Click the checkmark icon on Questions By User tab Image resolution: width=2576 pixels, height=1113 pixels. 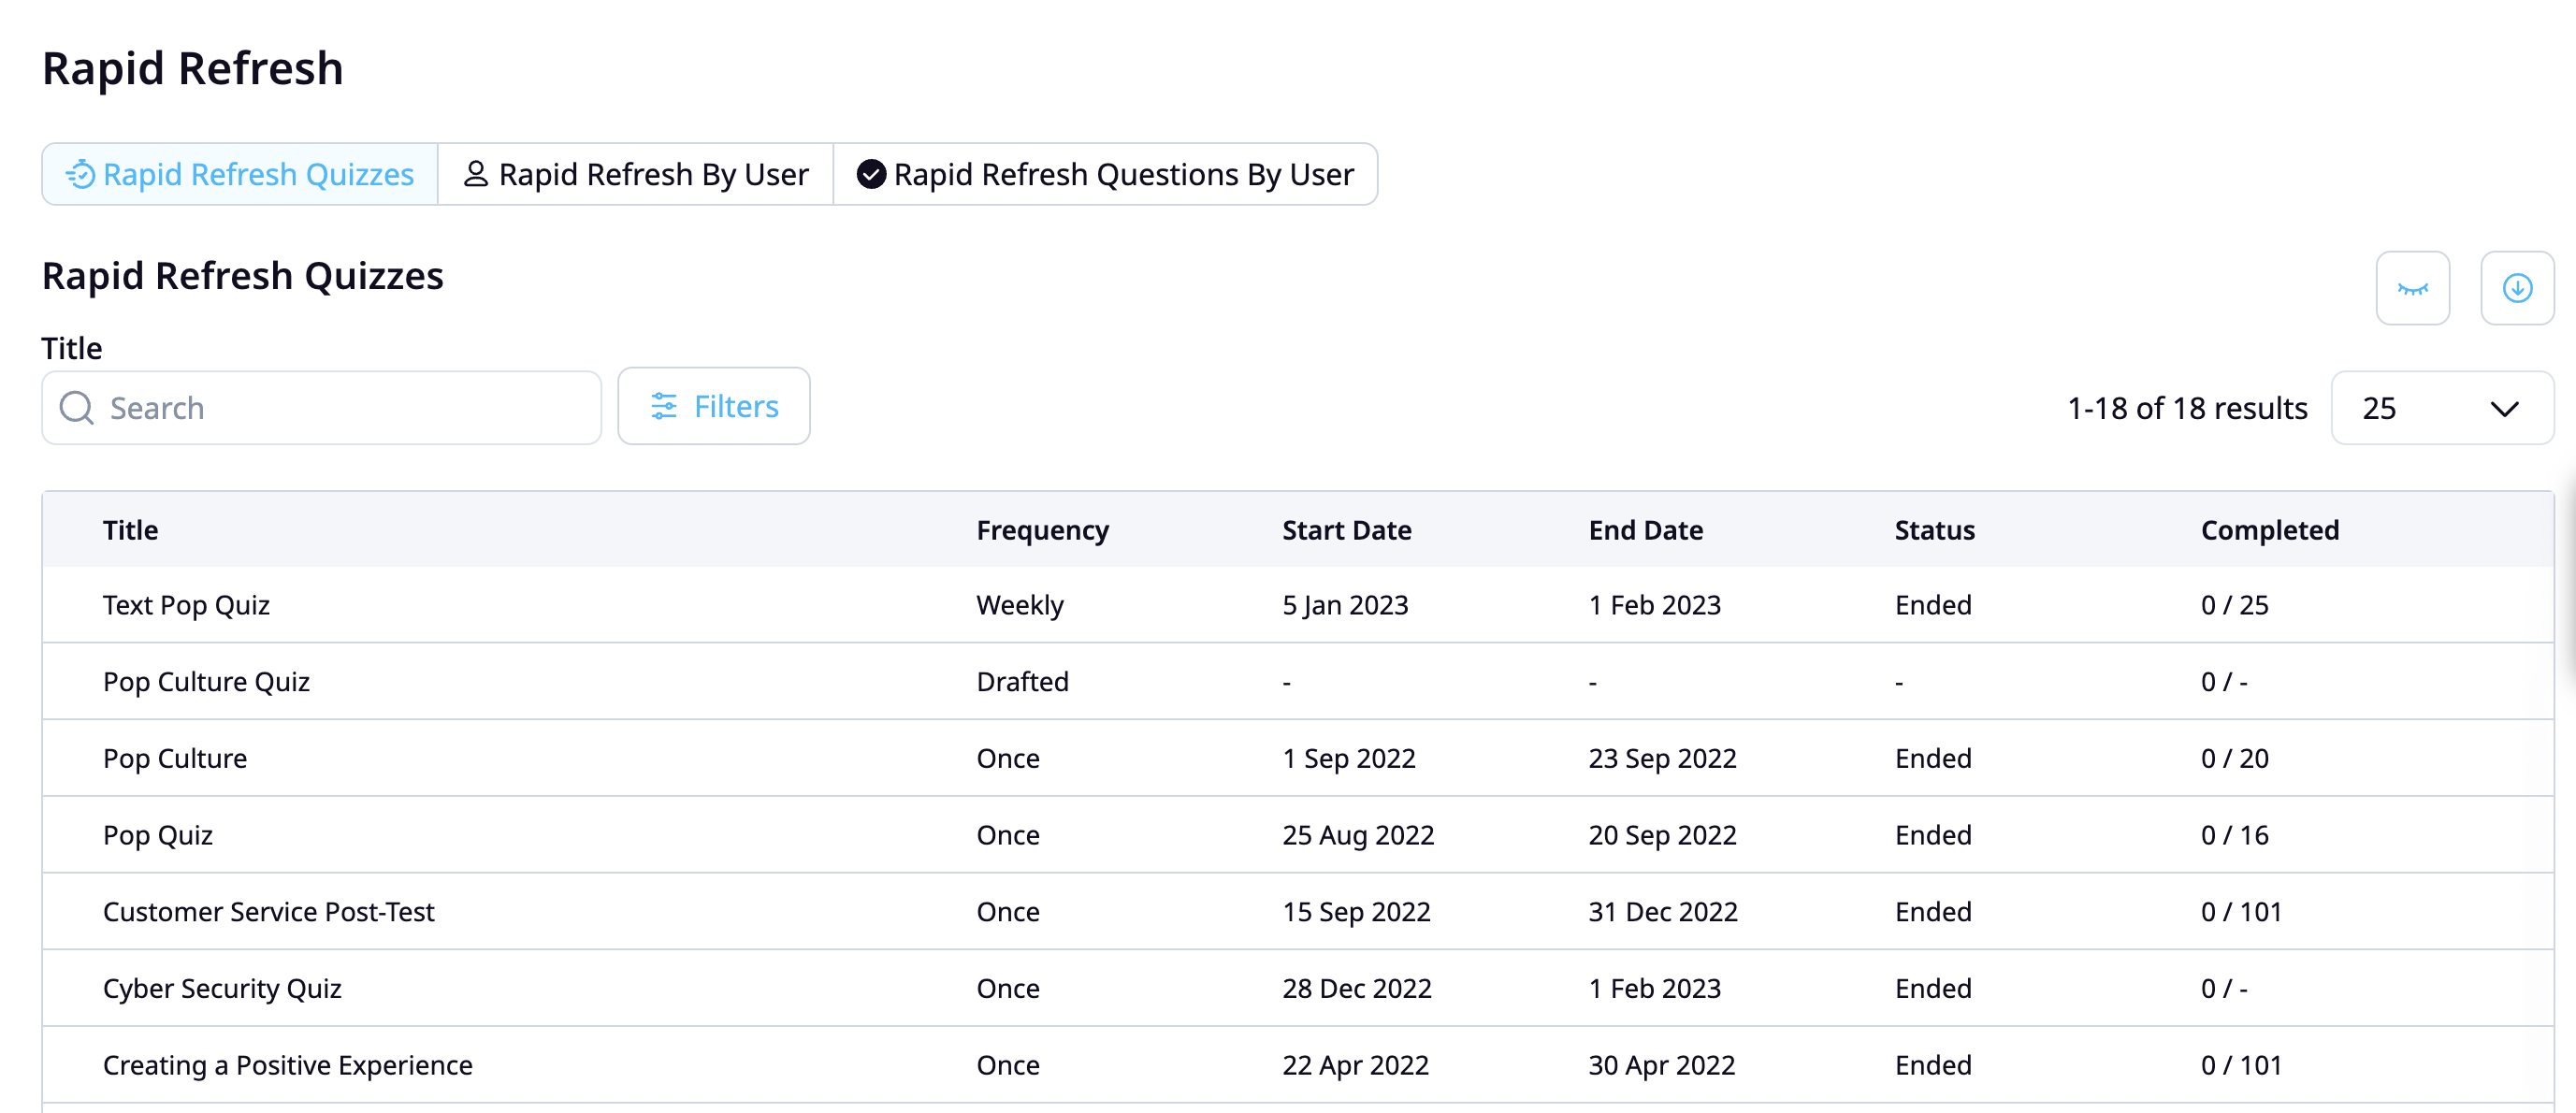(870, 174)
